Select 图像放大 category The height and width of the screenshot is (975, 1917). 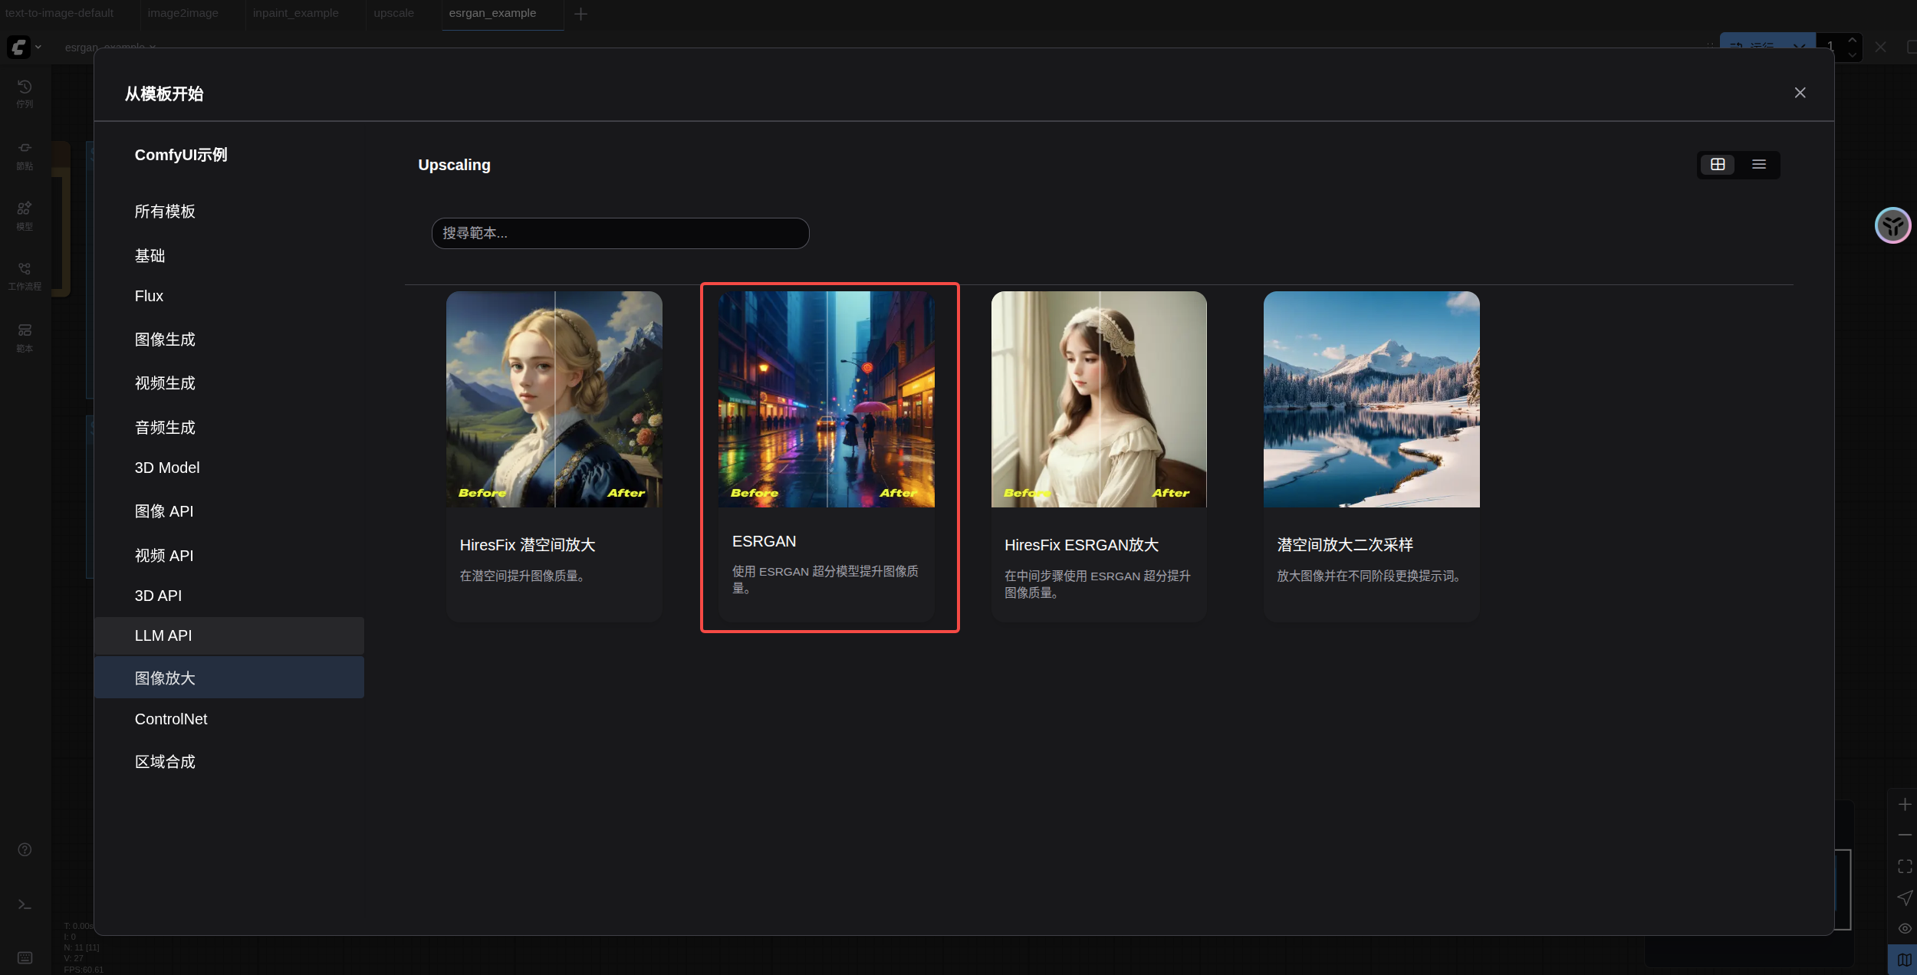point(229,678)
